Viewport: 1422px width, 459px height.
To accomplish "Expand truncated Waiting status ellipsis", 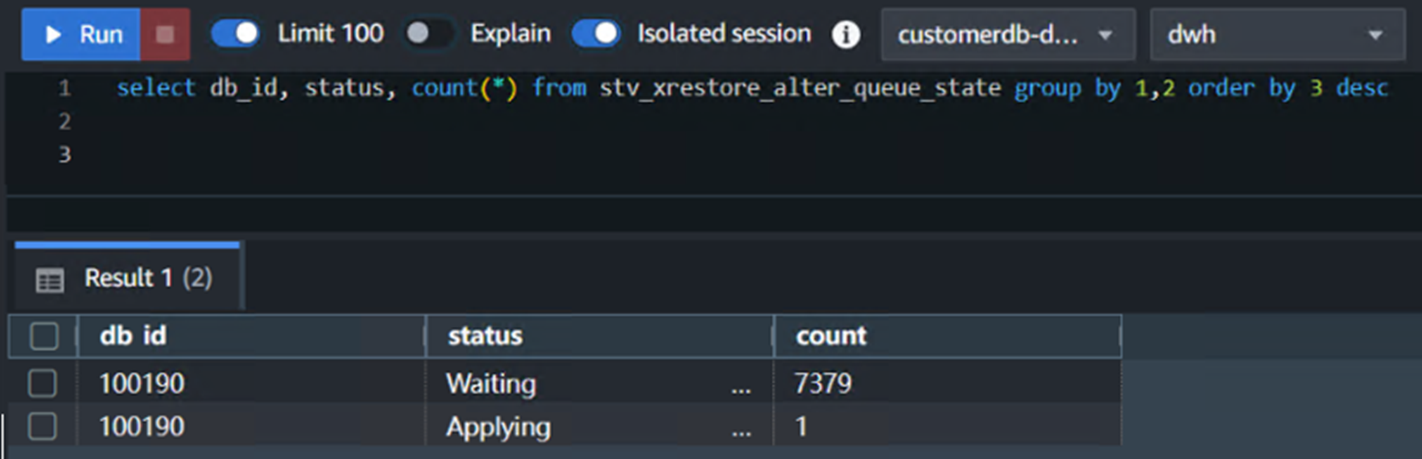I will tap(741, 388).
